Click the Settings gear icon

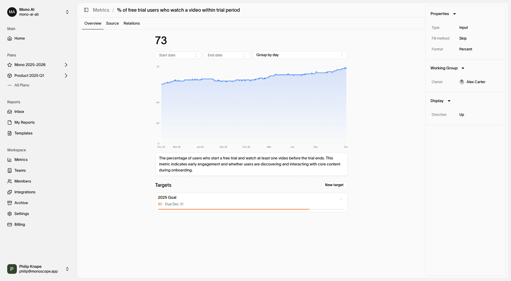(x=10, y=214)
